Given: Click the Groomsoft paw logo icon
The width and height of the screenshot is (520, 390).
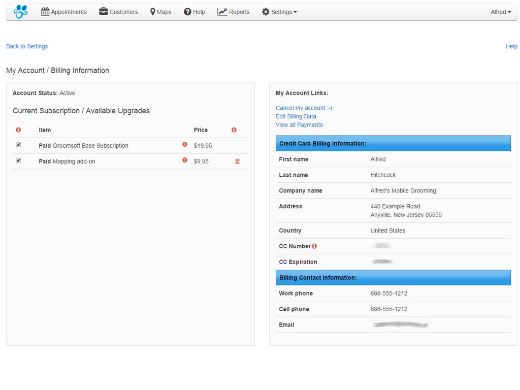Looking at the screenshot, I should click(x=21, y=12).
